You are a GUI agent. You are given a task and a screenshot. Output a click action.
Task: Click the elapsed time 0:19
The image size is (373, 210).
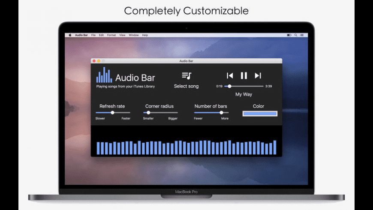220,86
